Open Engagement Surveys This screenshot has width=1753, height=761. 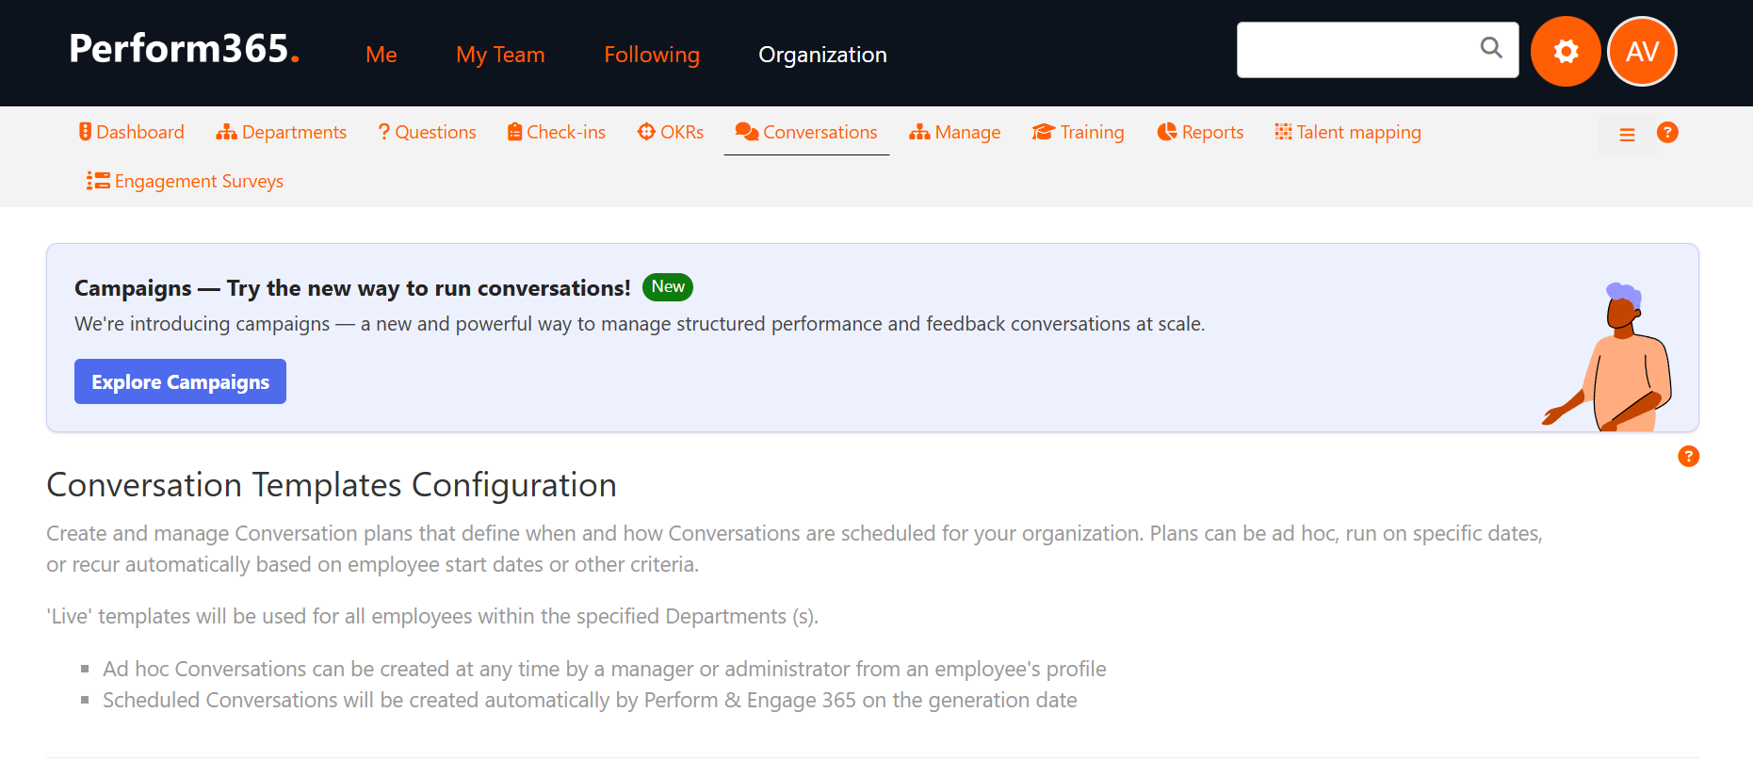pyautogui.click(x=185, y=182)
